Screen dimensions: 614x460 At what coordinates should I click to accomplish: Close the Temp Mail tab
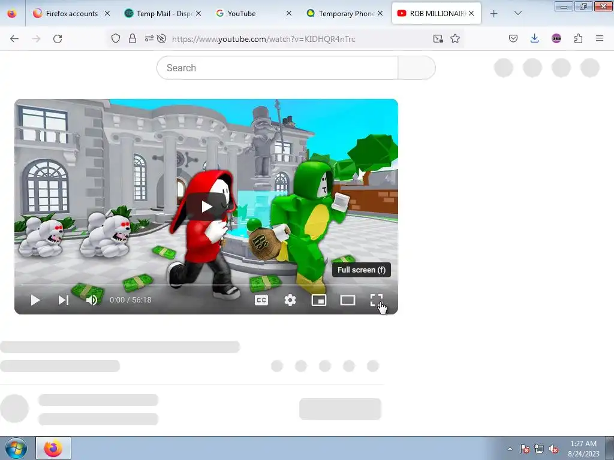pyautogui.click(x=198, y=13)
